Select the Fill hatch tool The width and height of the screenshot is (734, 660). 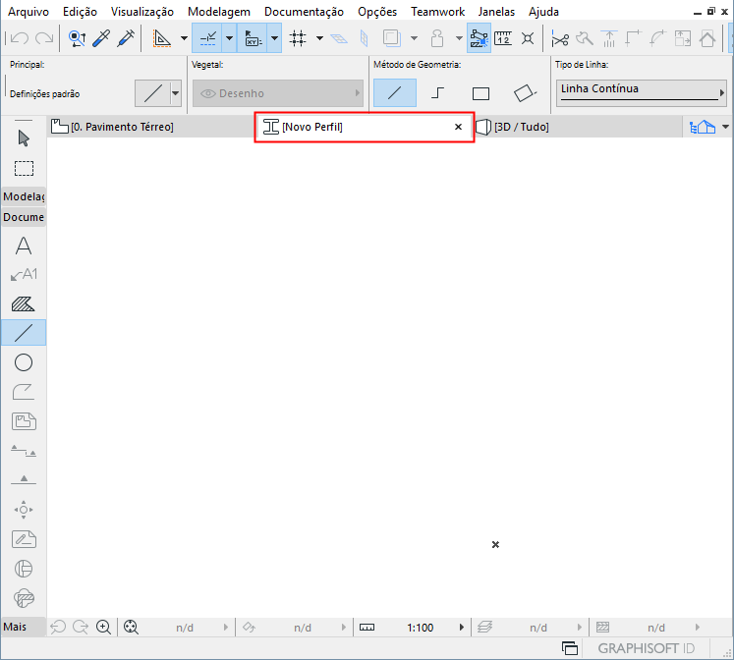(24, 304)
